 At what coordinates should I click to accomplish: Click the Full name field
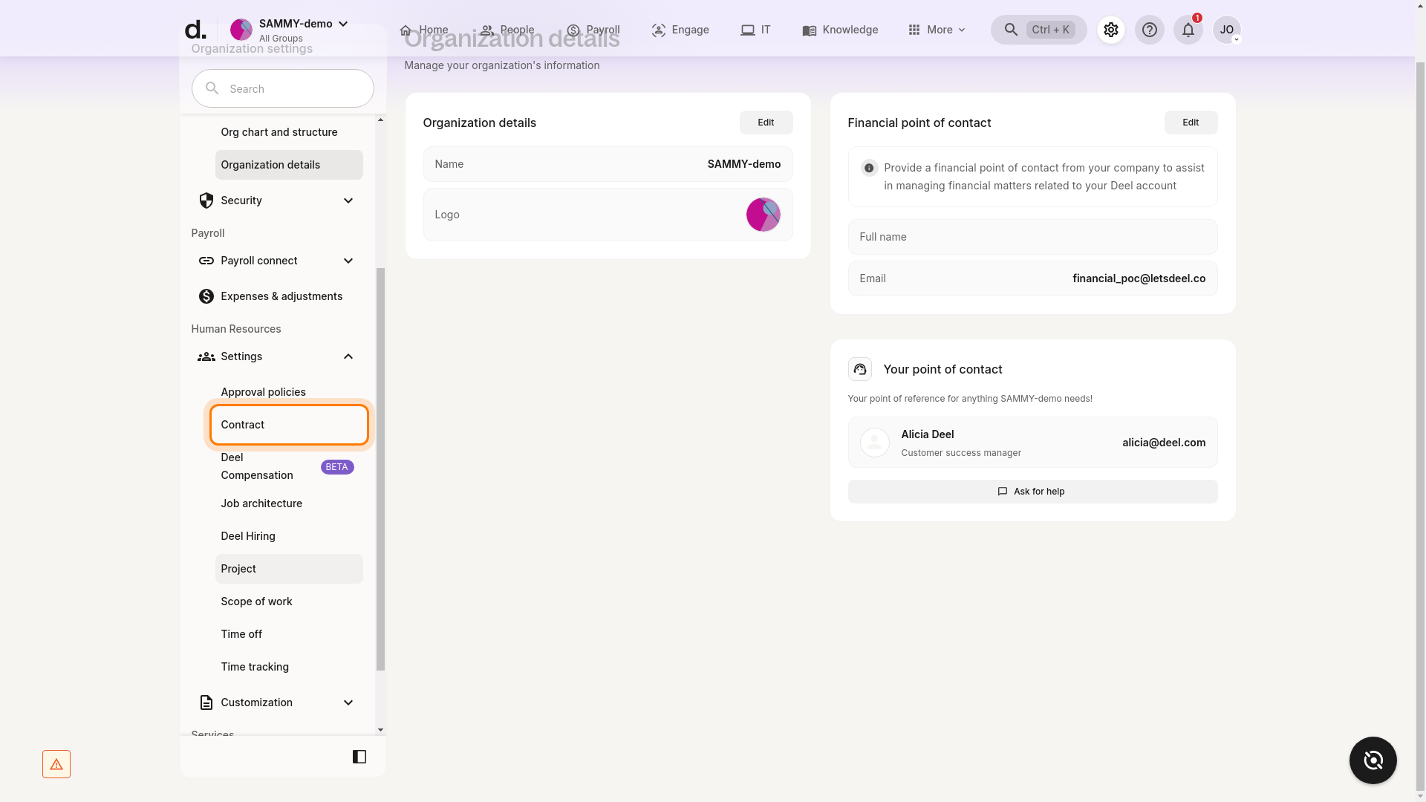pos(1032,237)
